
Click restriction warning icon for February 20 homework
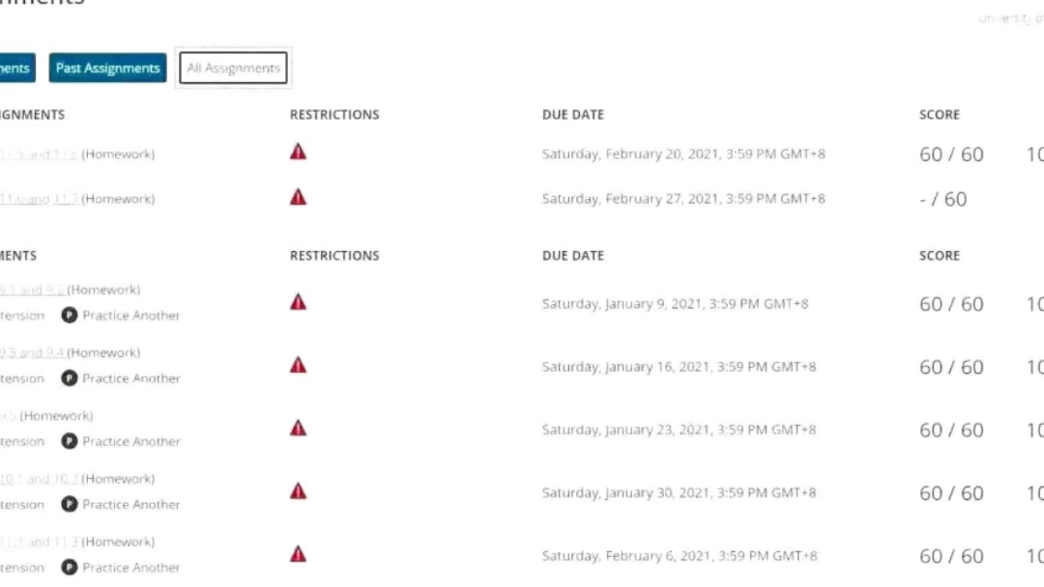pos(299,153)
